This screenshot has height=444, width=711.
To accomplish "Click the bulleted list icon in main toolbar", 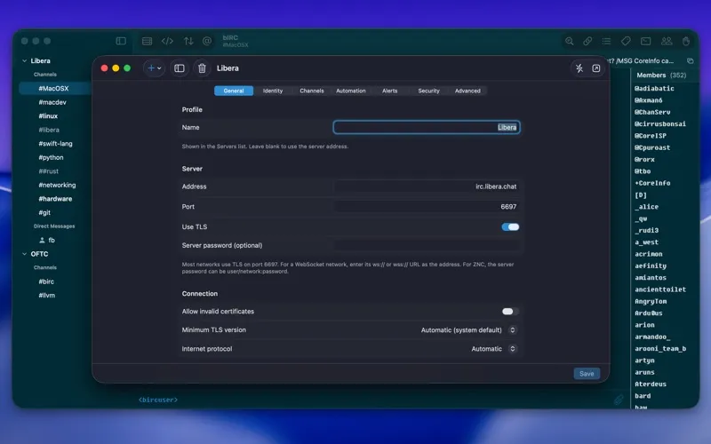I will [x=607, y=41].
